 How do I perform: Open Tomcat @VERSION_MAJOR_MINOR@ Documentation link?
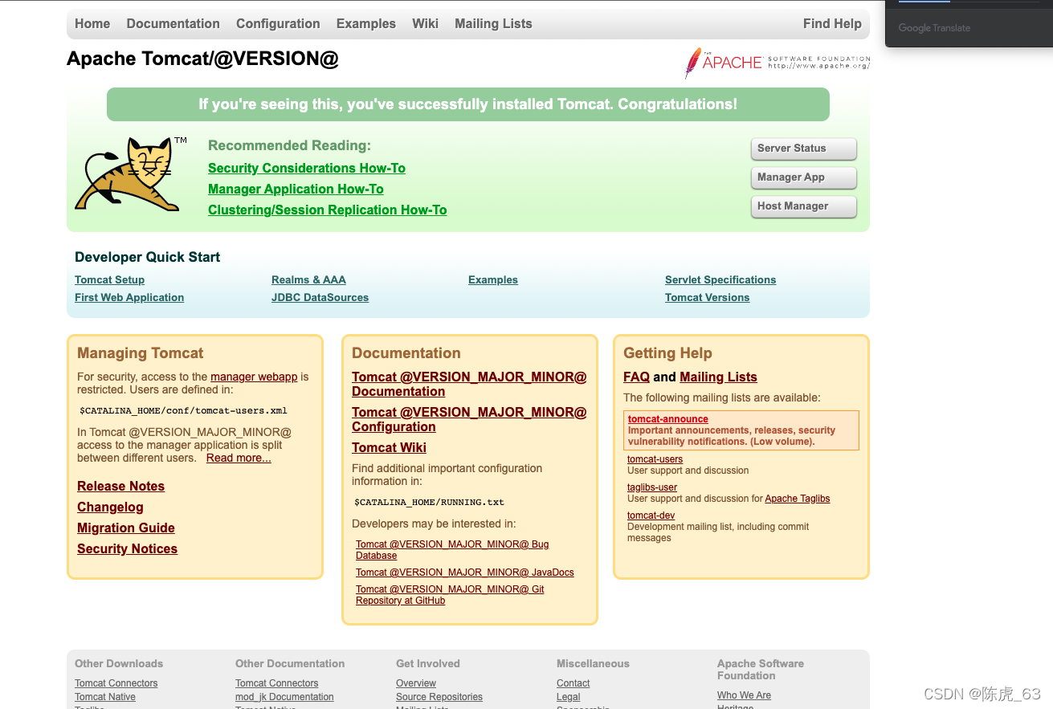pyautogui.click(x=469, y=384)
